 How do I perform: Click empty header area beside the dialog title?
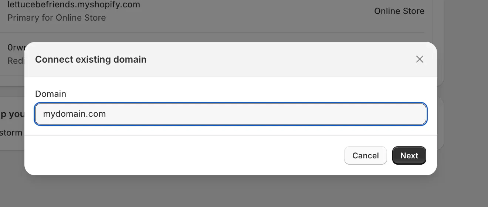[277, 59]
